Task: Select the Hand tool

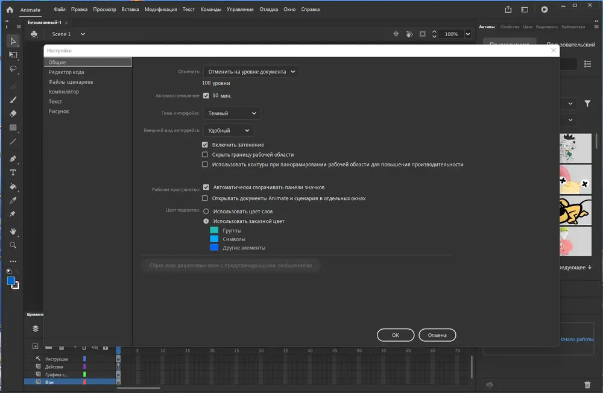Action: click(x=13, y=231)
